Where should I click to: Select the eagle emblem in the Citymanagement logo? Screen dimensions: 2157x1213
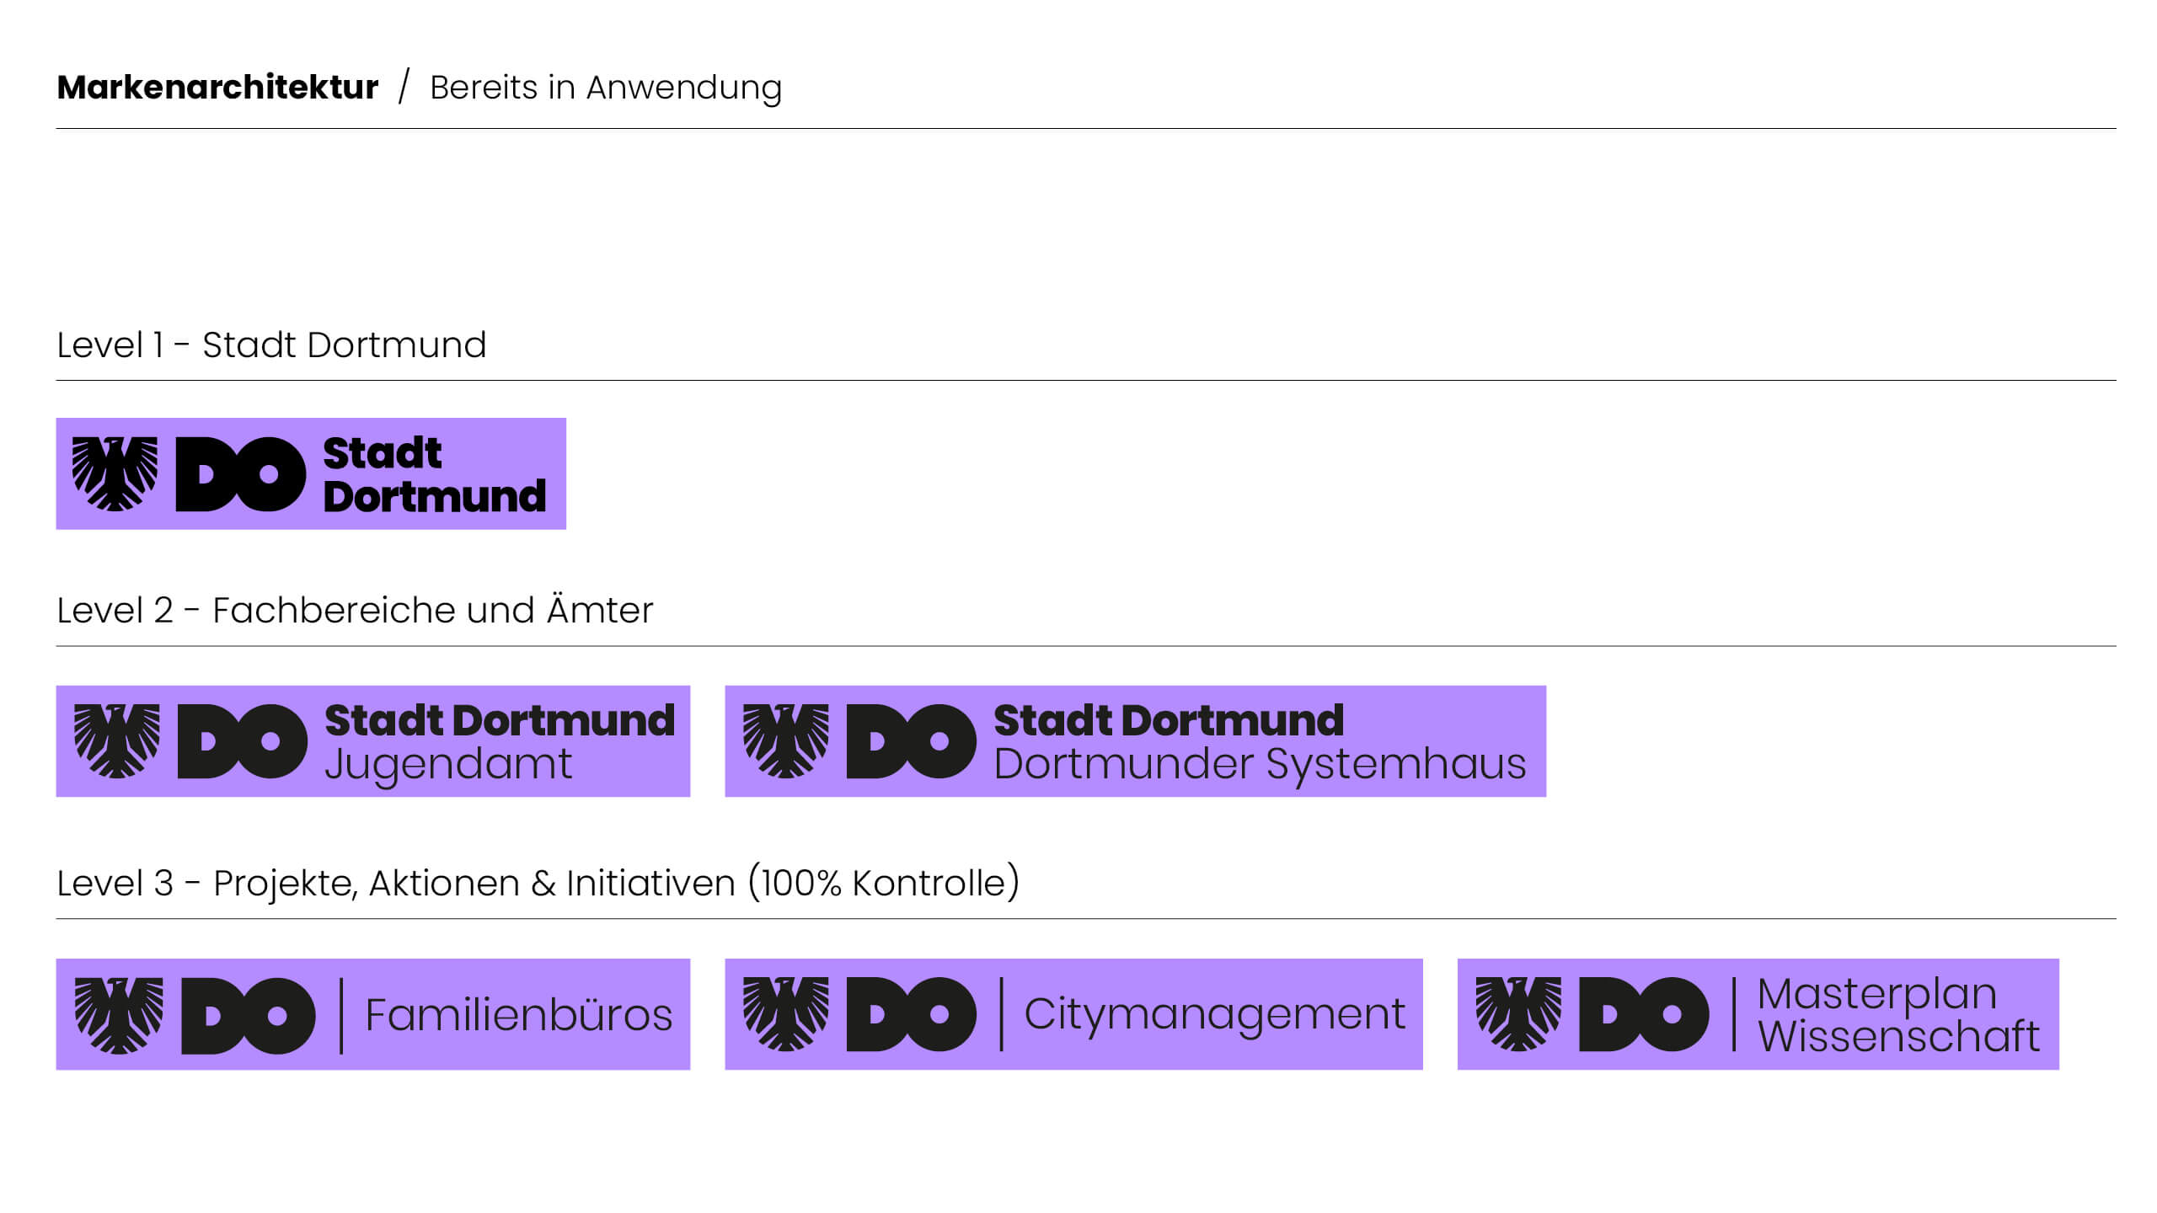(785, 1013)
